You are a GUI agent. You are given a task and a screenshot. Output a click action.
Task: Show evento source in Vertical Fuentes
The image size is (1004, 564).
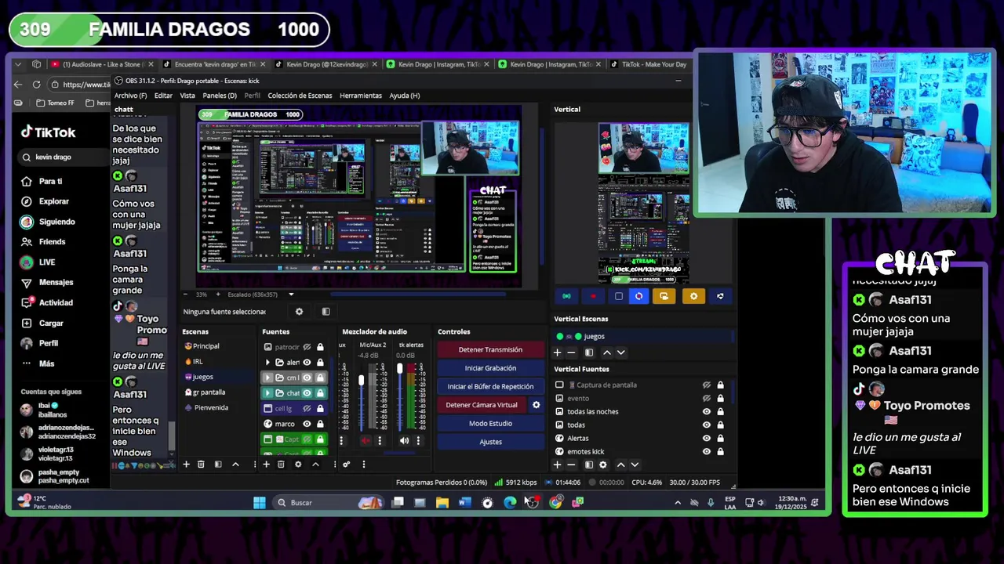point(707,398)
